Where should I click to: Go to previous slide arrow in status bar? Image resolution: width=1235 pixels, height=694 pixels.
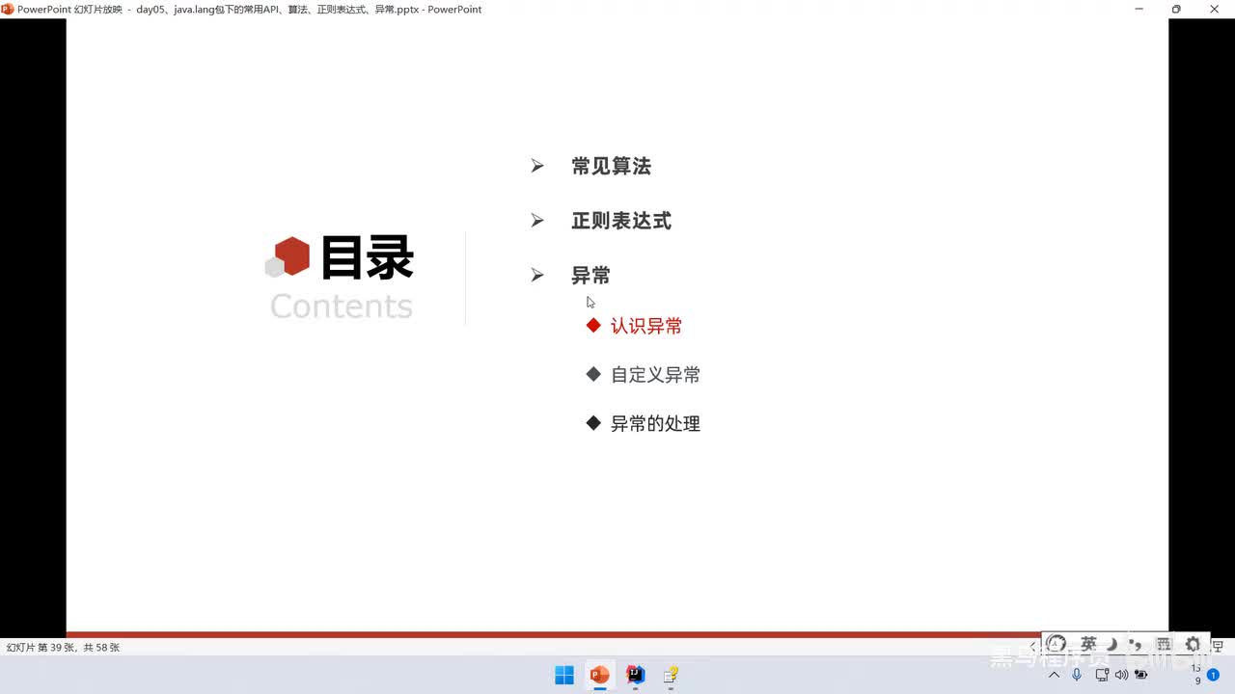coord(1032,646)
